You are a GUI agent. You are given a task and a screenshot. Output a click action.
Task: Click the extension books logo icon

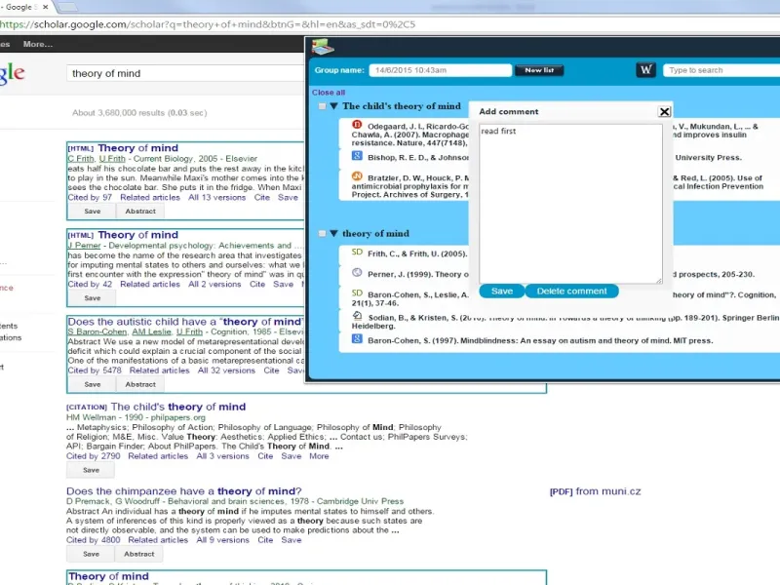[323, 47]
